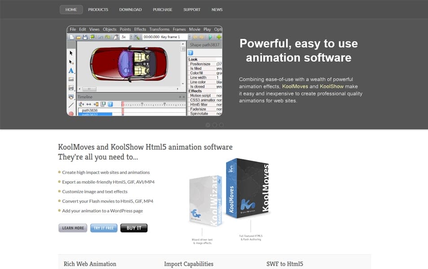This screenshot has width=428, height=269.
Task: Click the Learn More button
Action: pos(73,228)
